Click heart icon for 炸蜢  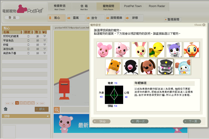[x=45, y=44]
